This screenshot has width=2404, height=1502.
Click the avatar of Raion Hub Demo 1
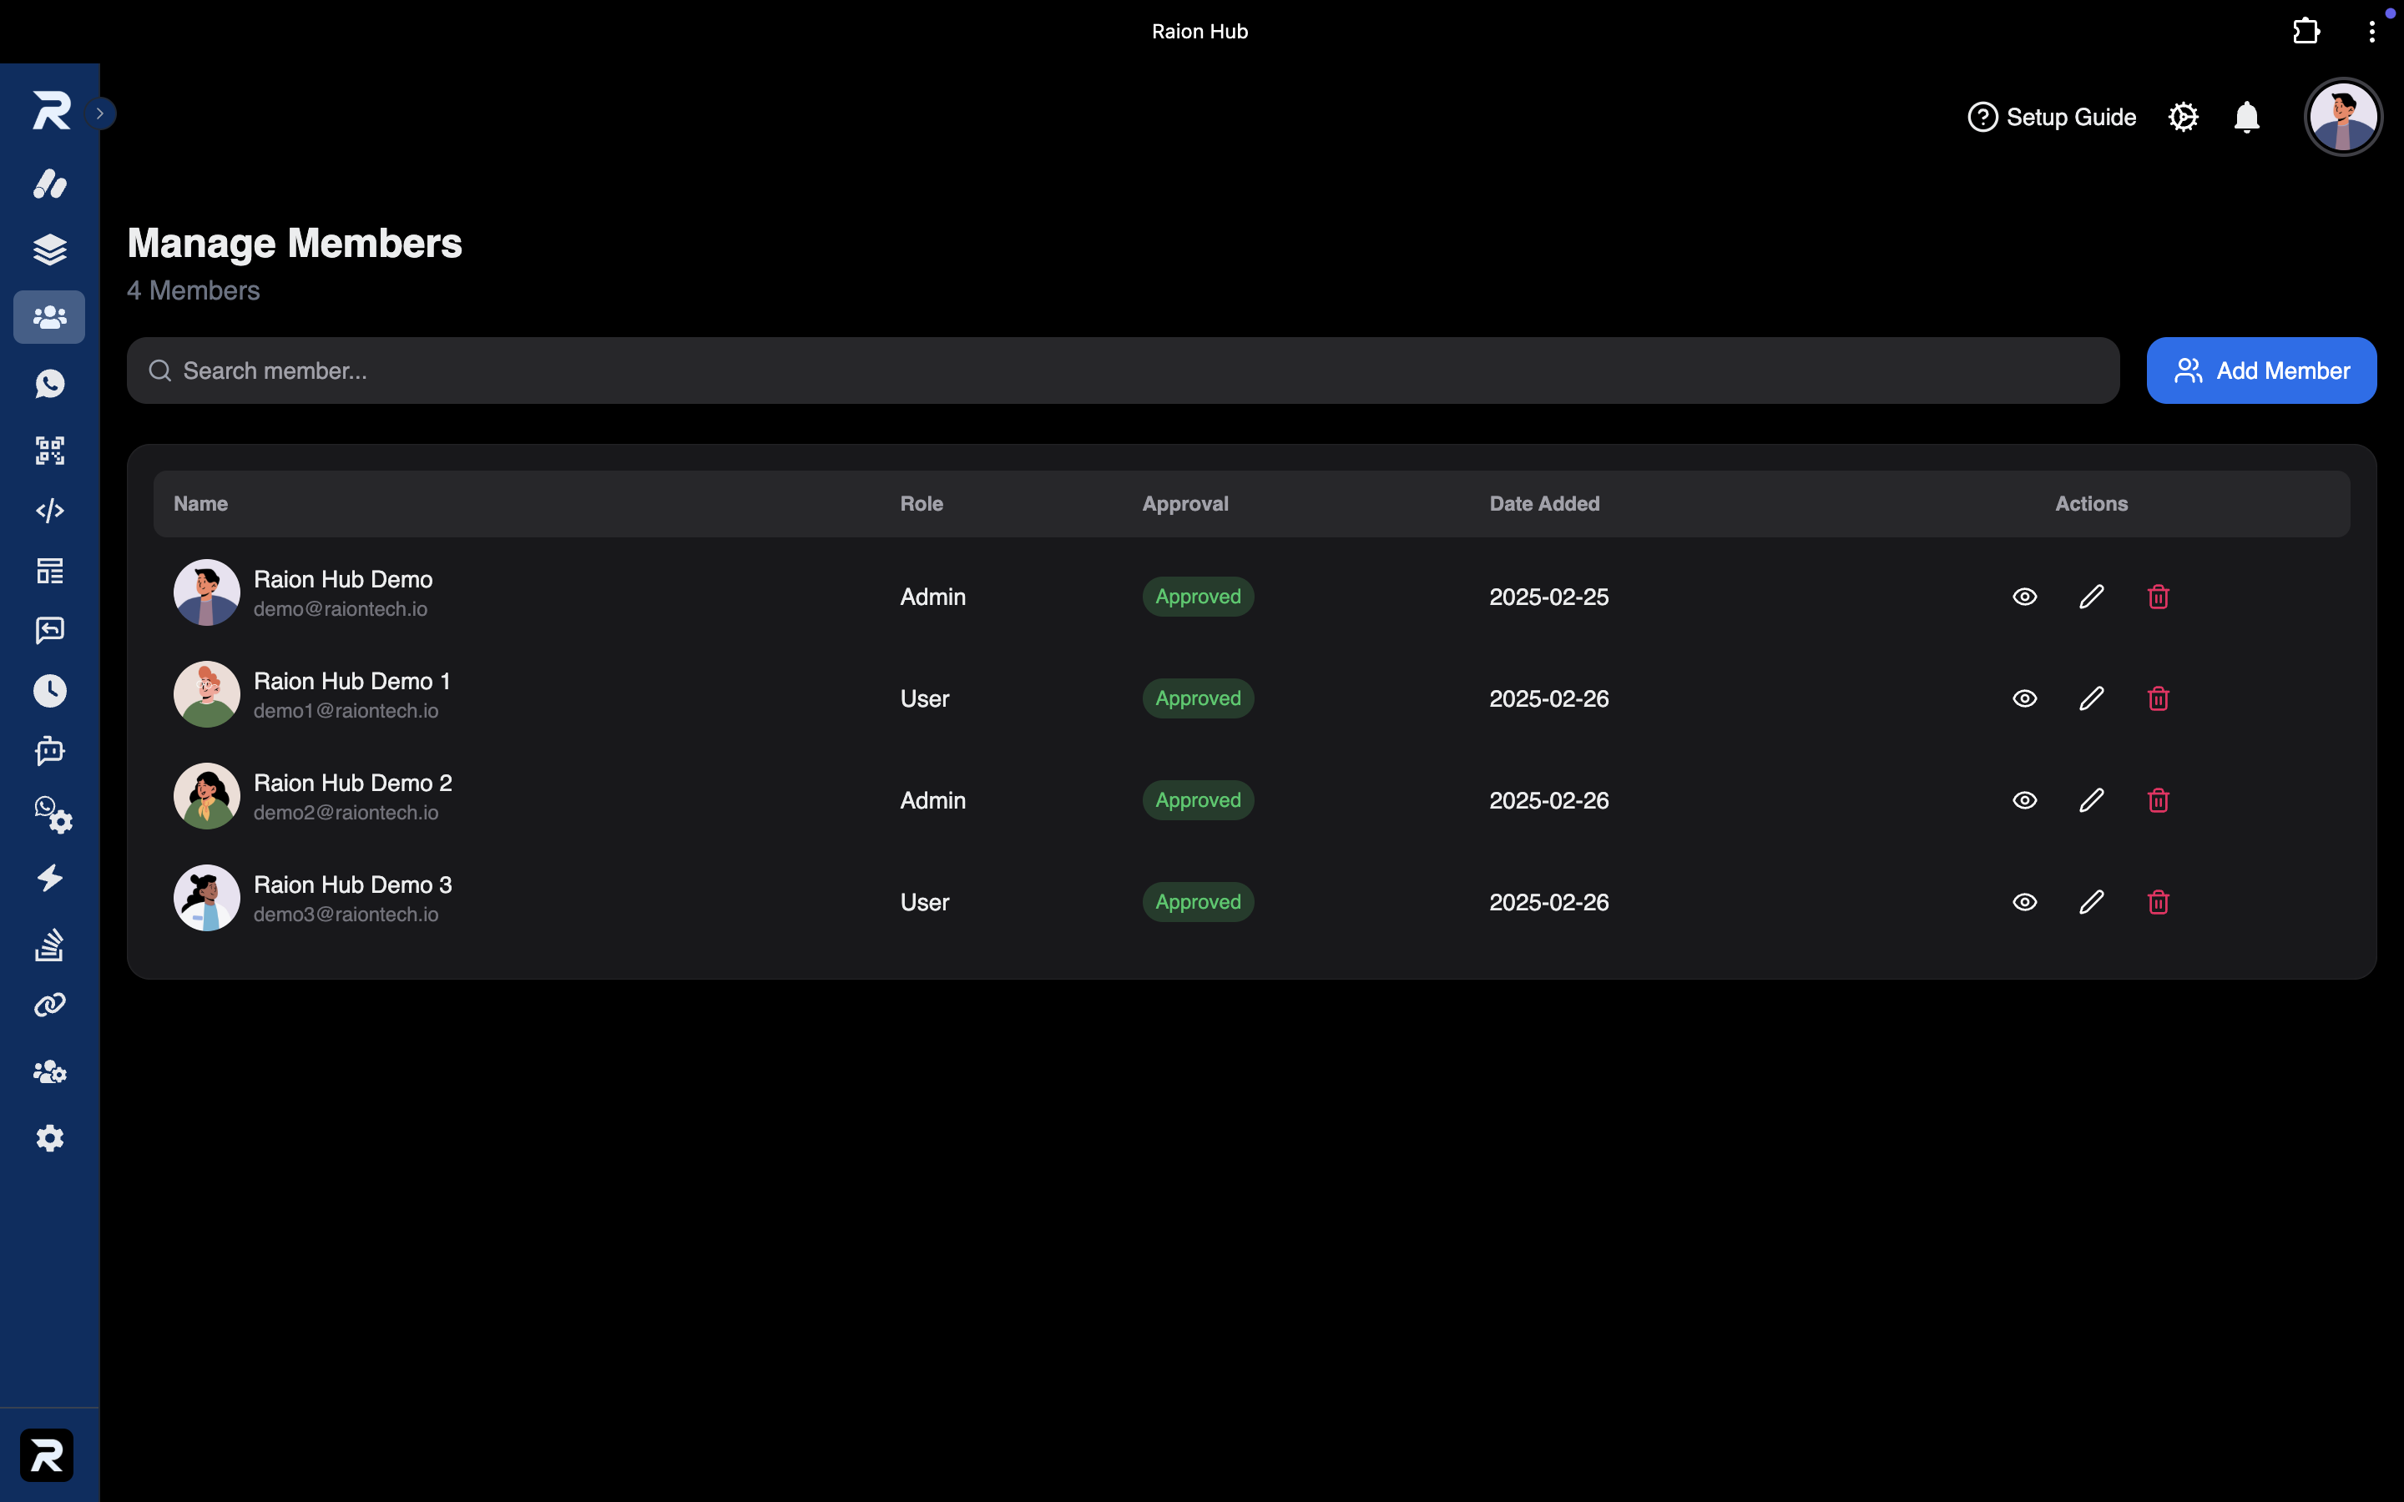click(207, 694)
